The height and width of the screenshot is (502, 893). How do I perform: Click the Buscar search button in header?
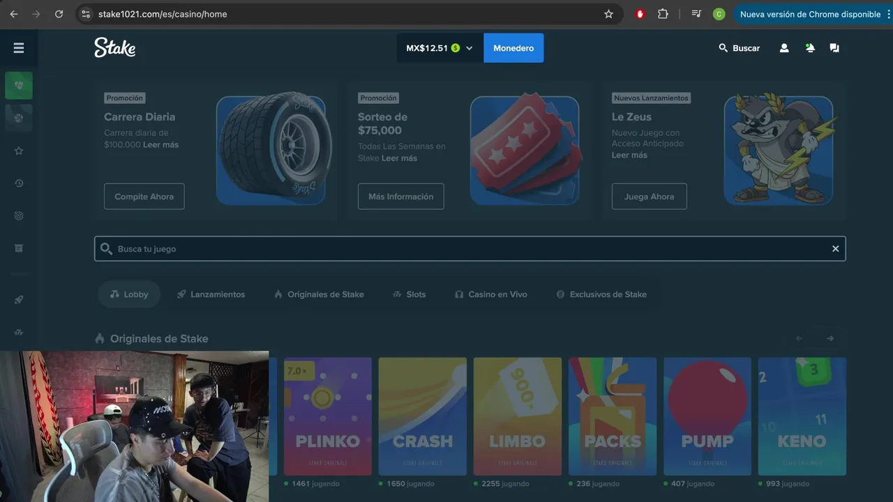coord(739,48)
